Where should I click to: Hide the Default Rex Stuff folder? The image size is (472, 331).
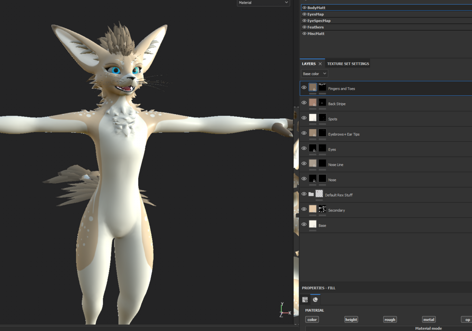[x=304, y=194]
